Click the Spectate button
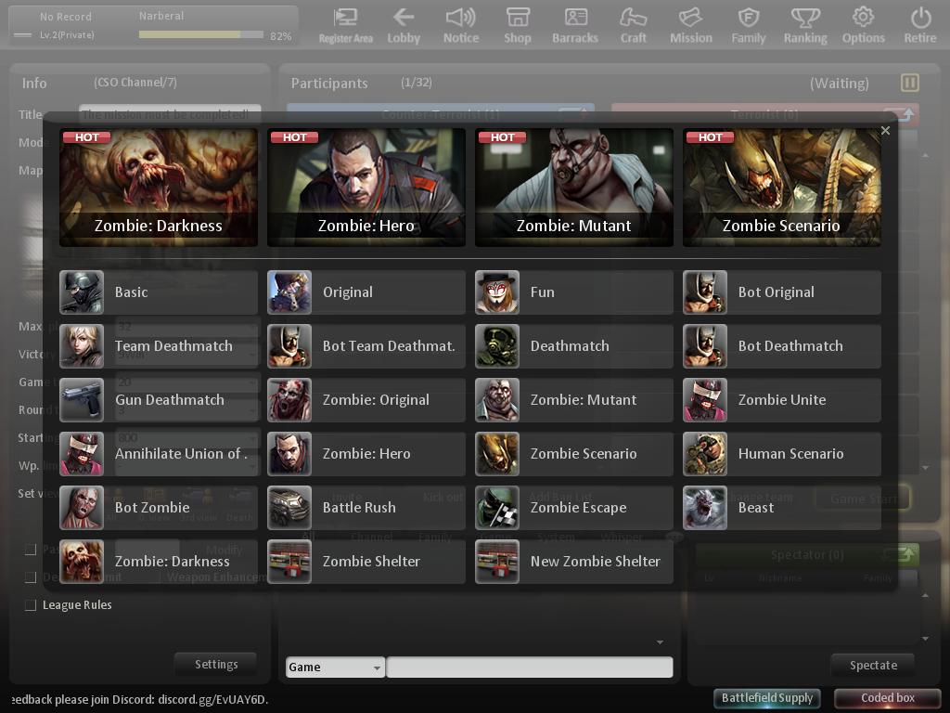 point(873,665)
